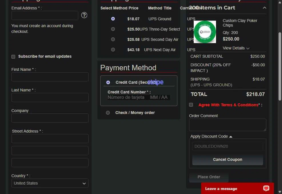Click the Qty: 200 text

[230, 33]
